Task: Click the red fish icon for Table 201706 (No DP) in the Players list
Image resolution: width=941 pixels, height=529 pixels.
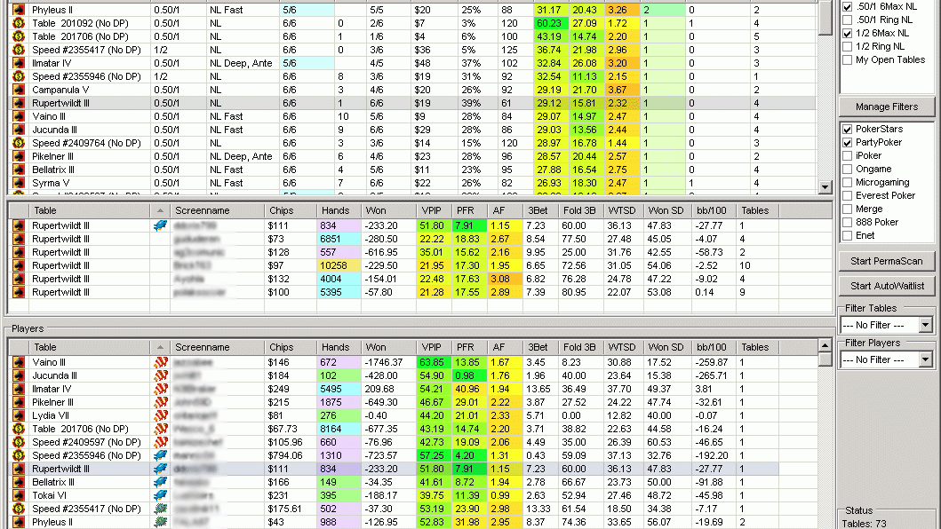Action: coord(160,430)
